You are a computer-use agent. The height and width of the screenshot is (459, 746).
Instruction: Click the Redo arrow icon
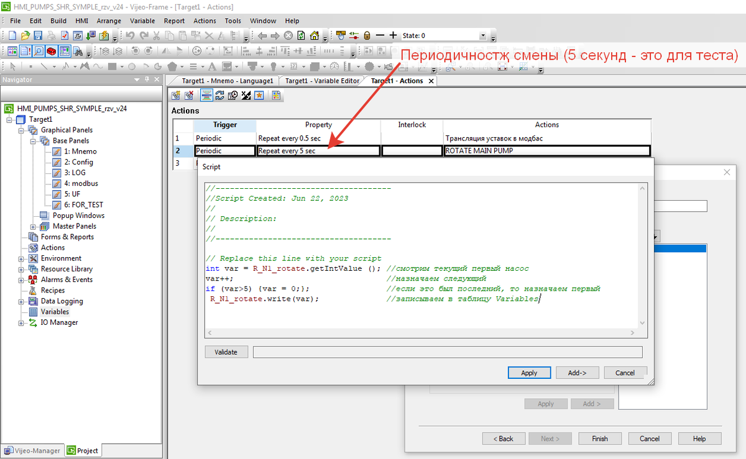[144, 35]
